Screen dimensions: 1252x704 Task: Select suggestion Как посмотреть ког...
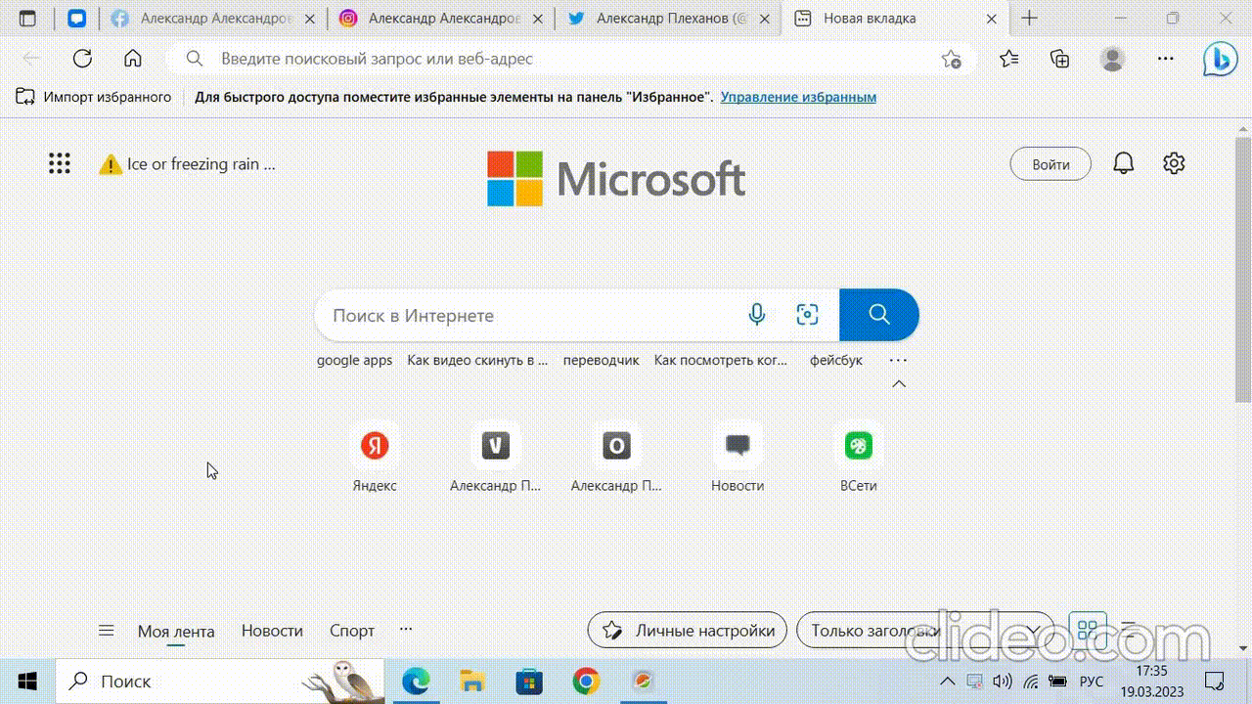[721, 360]
